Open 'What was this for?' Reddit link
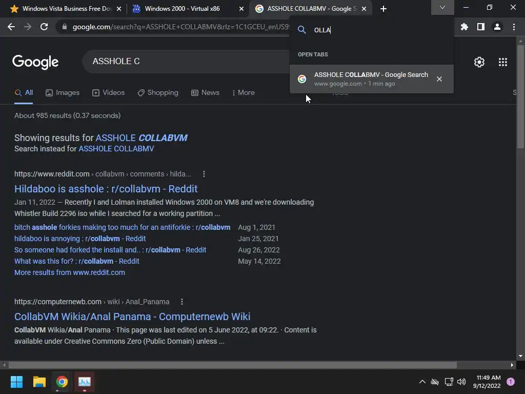The image size is (525, 394). (77, 261)
